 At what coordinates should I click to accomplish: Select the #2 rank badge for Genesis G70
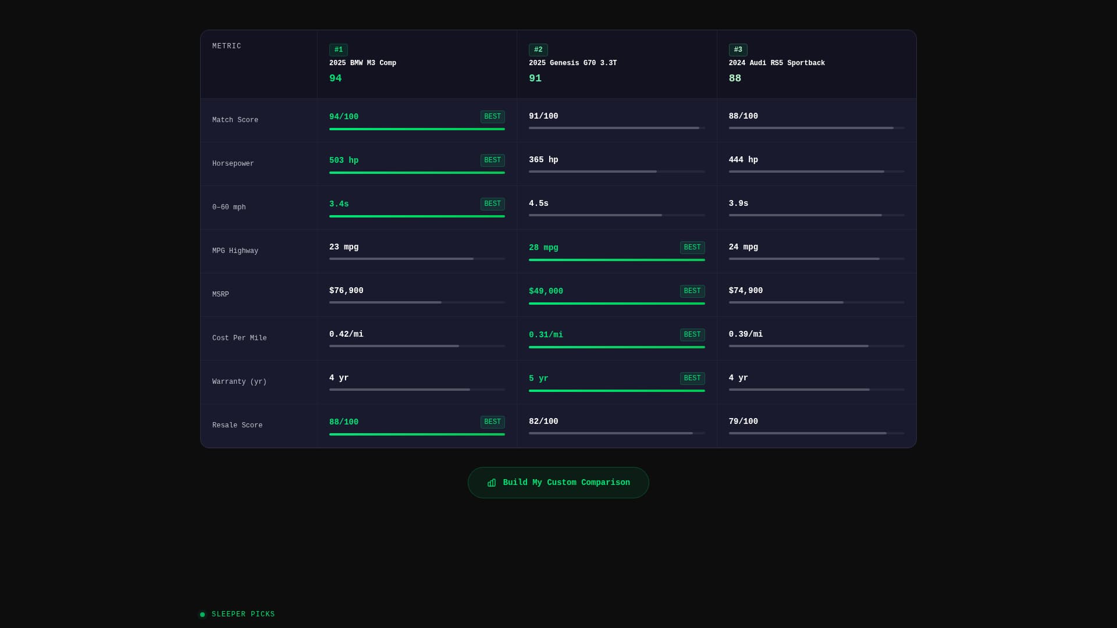coord(538,50)
